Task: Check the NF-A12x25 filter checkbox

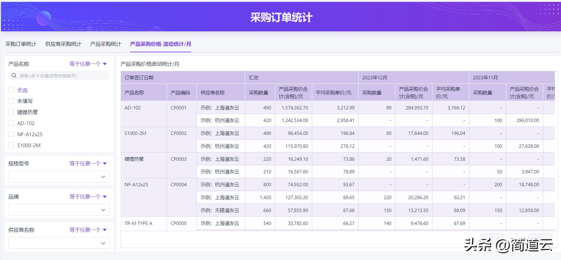Action: [11, 134]
